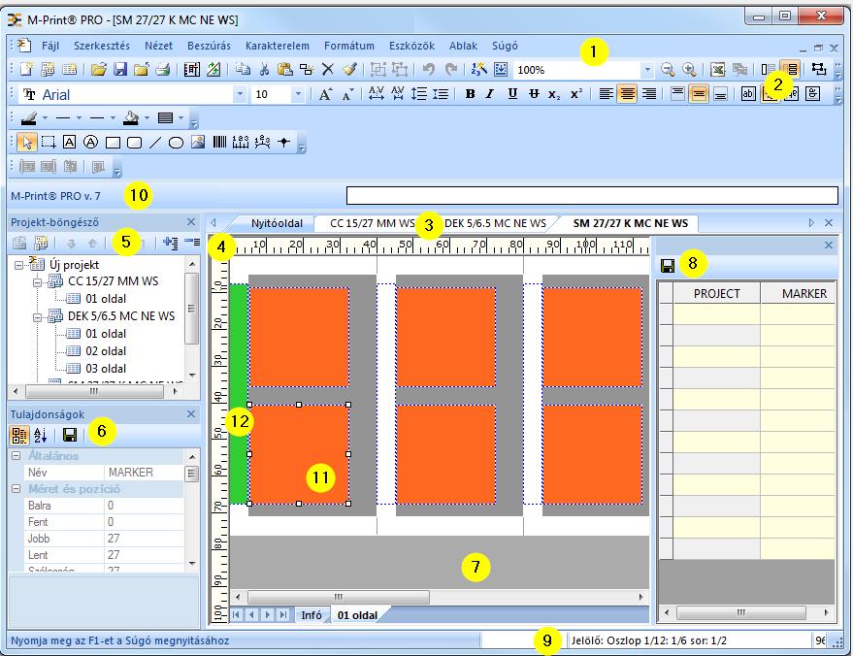Collapse the CC 15/27 MM WS node
Image resolution: width=853 pixels, height=656 pixels.
[37, 282]
